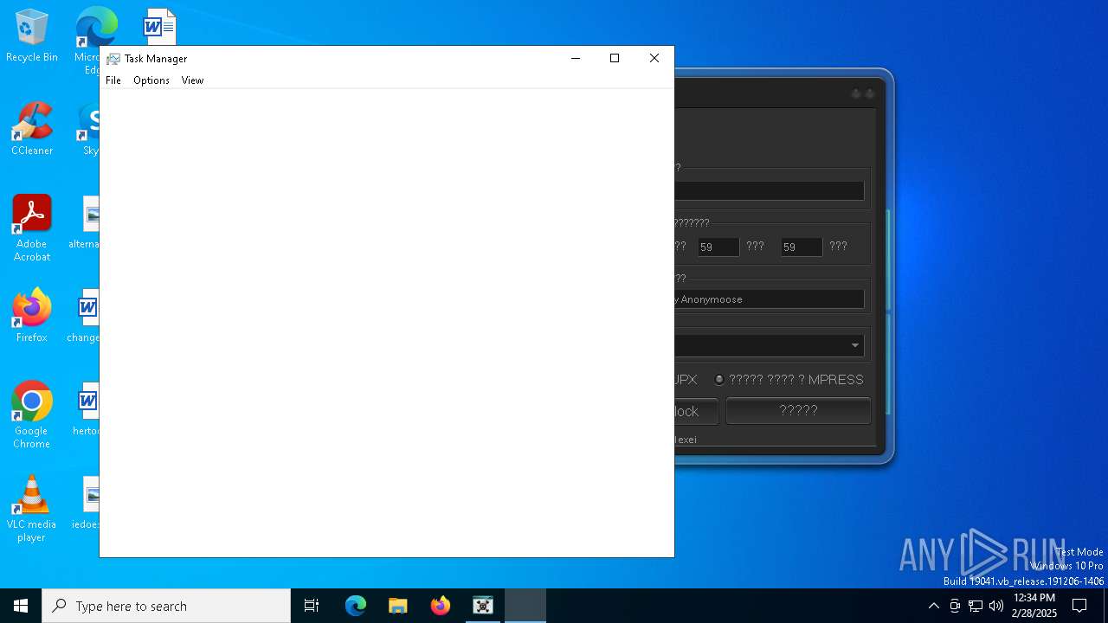Open the View menu in Task Manager

(x=192, y=80)
